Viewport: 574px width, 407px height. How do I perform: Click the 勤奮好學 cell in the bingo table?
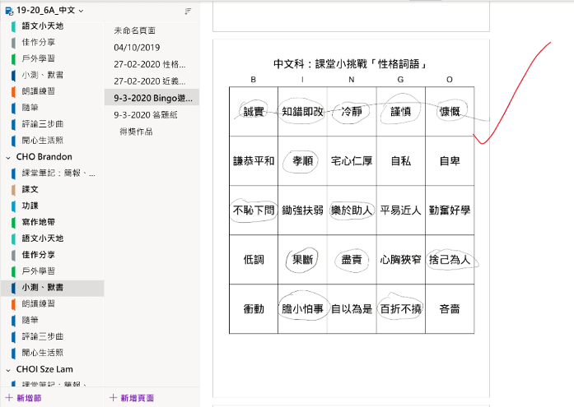[450, 210]
